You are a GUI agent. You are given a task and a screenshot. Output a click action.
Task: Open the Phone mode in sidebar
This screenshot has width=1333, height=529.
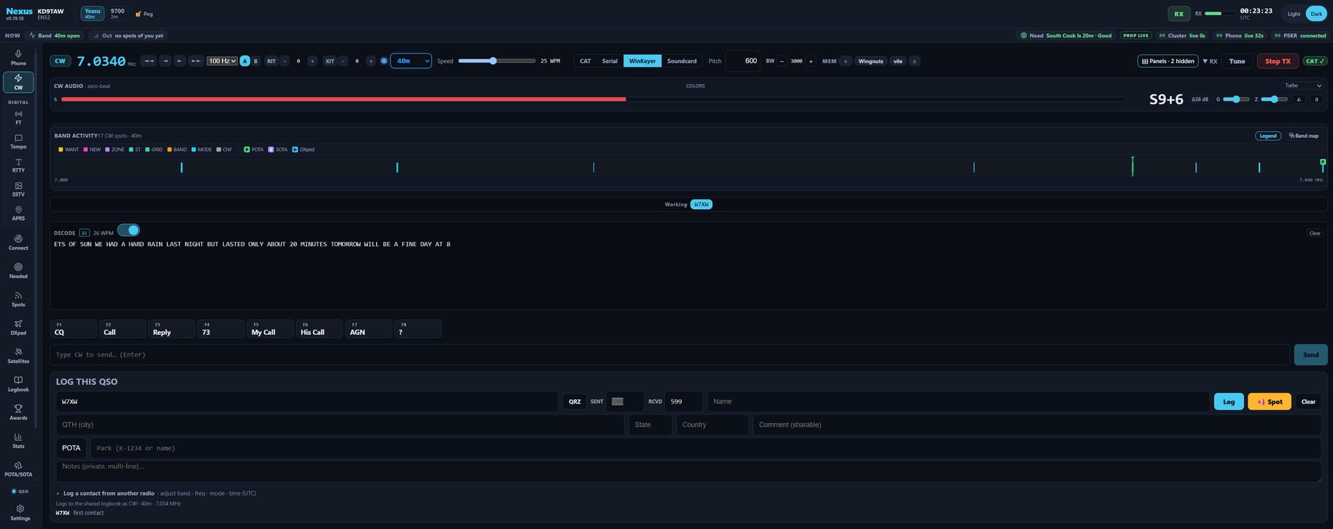18,58
